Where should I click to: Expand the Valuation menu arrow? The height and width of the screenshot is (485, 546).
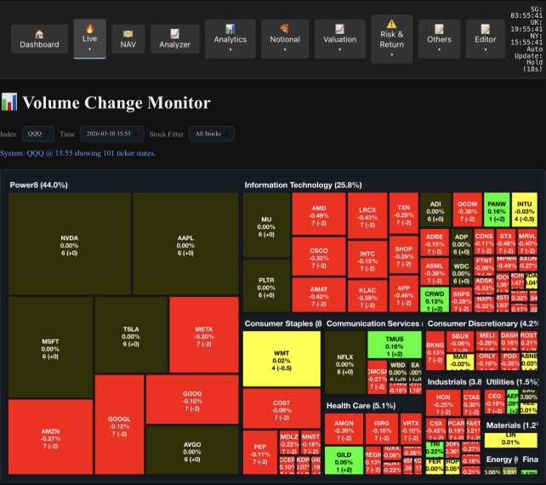pos(339,49)
